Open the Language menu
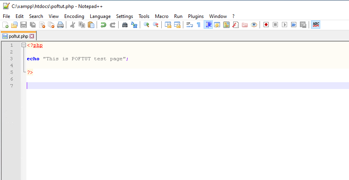Viewport: 349px width, 180px height. click(100, 16)
